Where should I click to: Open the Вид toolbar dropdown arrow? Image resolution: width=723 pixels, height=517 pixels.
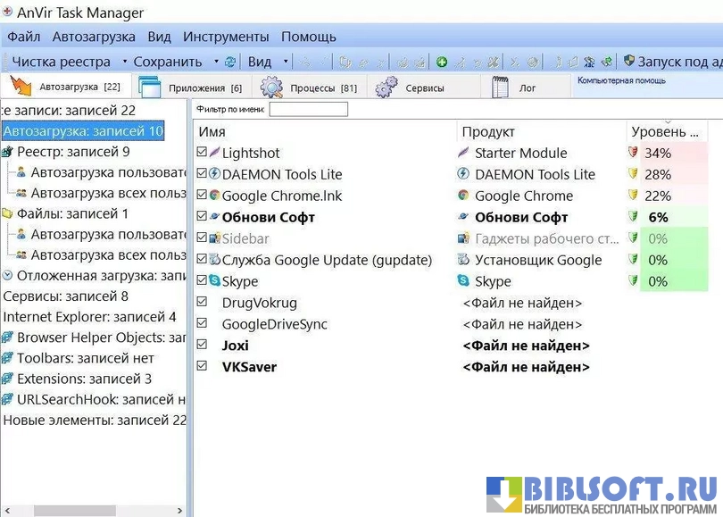[286, 62]
